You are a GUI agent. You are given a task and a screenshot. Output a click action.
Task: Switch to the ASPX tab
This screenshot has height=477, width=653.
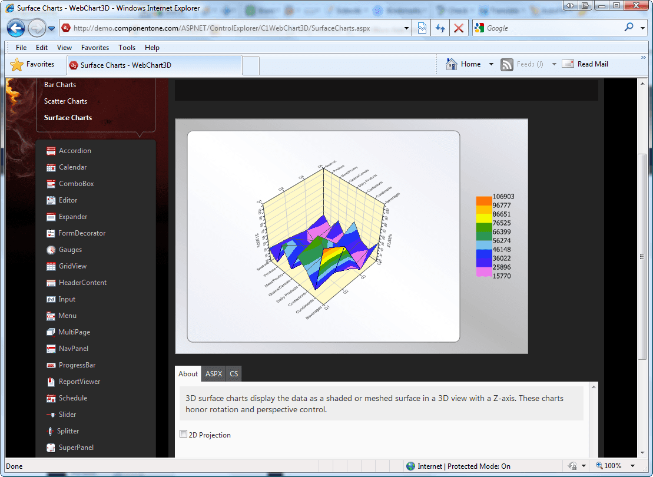tap(214, 374)
